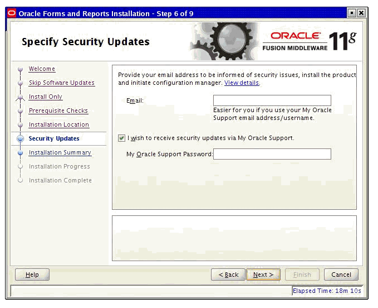Click the Installation Summary bullet icon
This screenshot has width=378, height=308.
[21, 153]
